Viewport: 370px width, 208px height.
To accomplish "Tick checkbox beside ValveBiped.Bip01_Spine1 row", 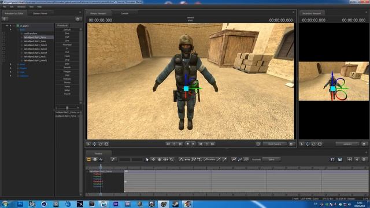I will coord(3,45).
